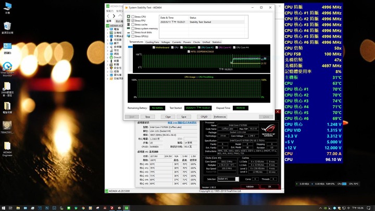This screenshot has height=211, width=375.
Task: Select the 裝置 devices icon in tree
Action: (x=111, y=61)
